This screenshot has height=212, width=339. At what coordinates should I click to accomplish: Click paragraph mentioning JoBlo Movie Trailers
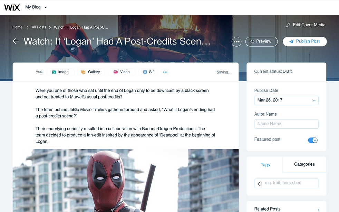(125, 113)
